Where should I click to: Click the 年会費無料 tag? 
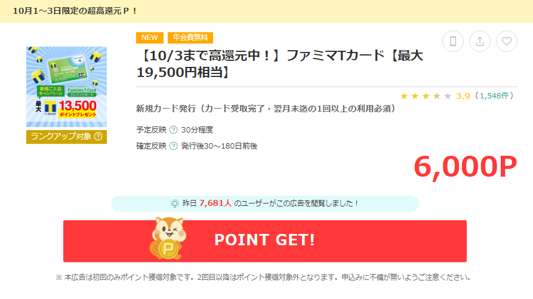[190, 38]
